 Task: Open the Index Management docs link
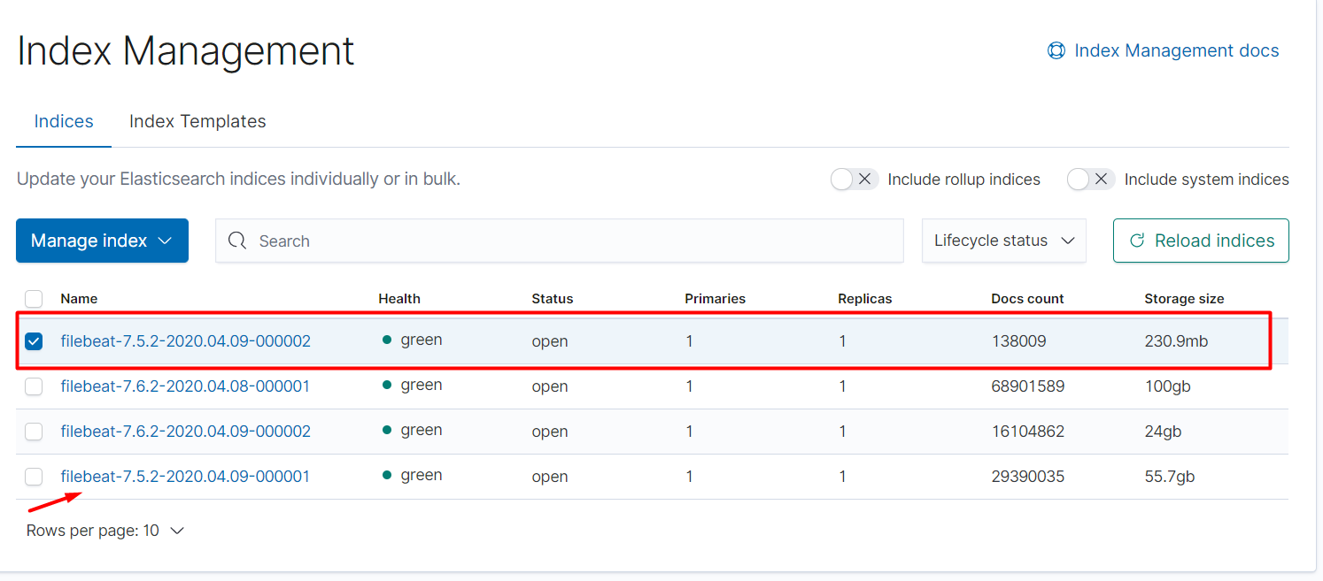pos(1176,50)
